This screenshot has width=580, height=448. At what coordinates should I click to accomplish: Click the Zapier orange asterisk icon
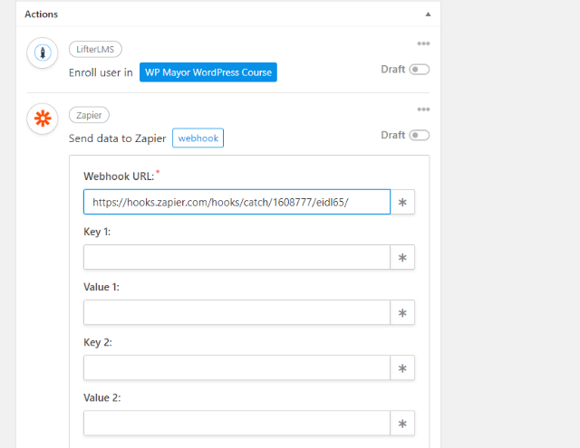[43, 119]
